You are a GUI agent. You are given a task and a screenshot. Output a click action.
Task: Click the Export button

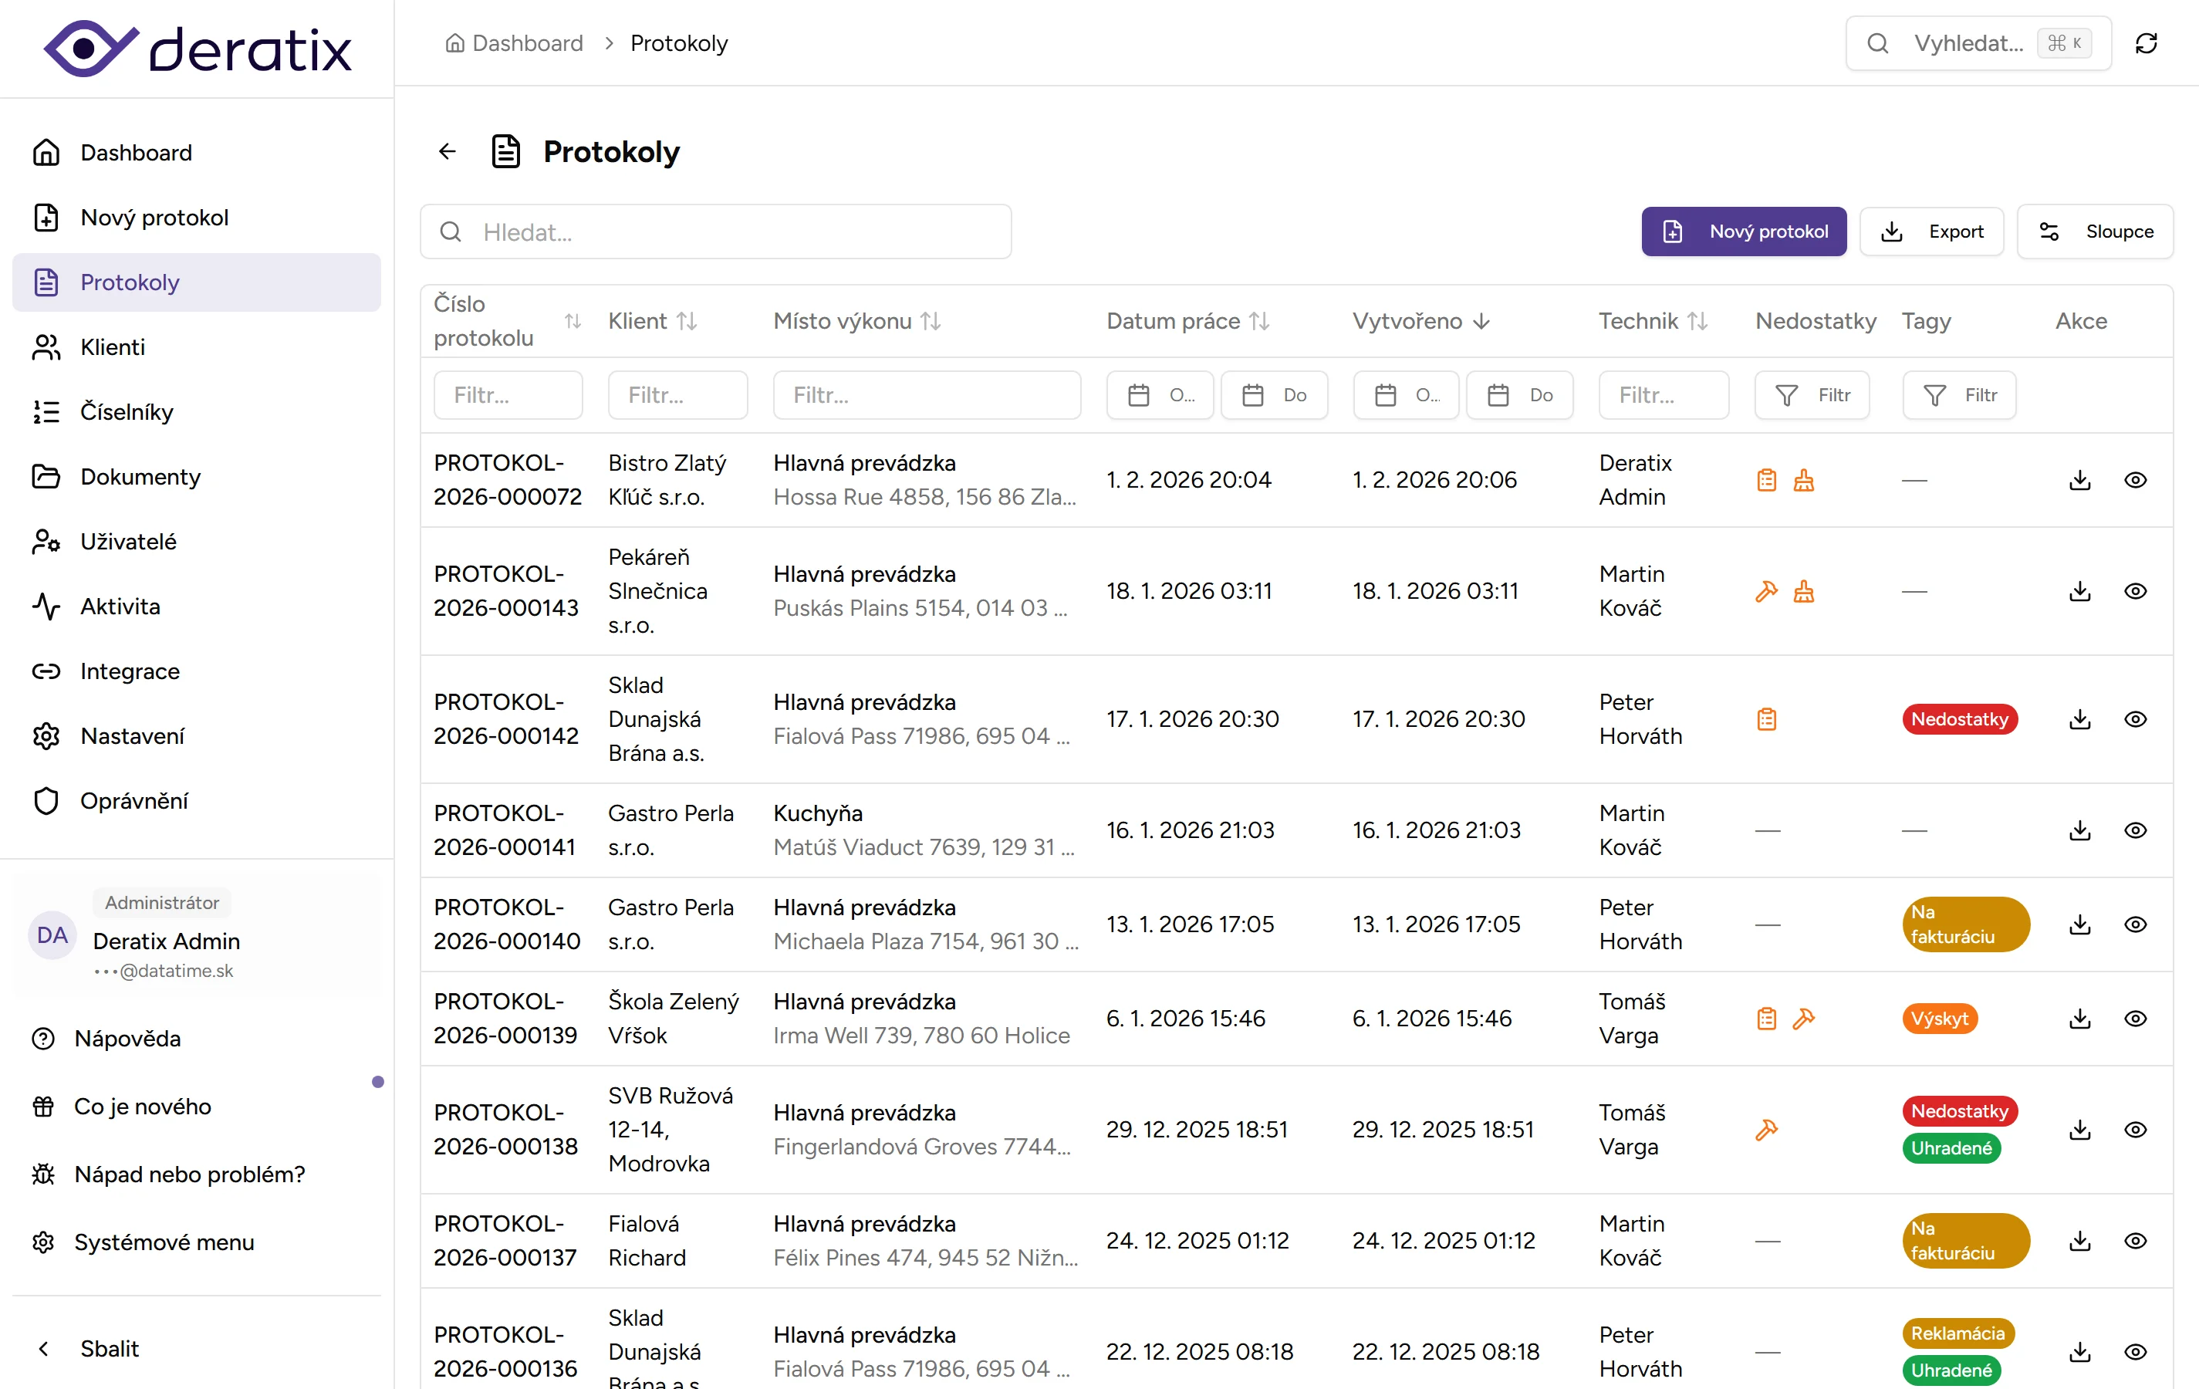(1931, 232)
